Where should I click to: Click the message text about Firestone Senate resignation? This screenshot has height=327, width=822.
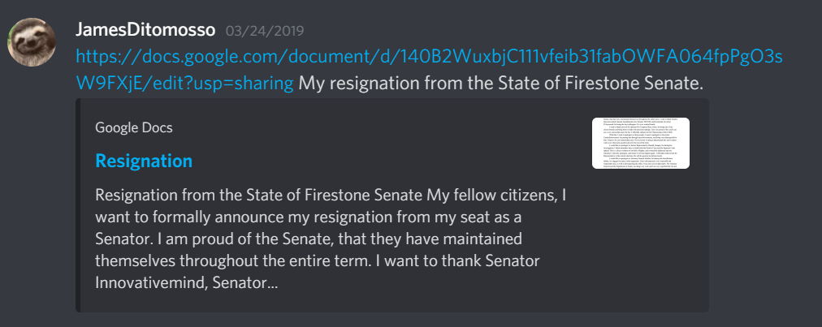pyautogui.click(x=500, y=84)
